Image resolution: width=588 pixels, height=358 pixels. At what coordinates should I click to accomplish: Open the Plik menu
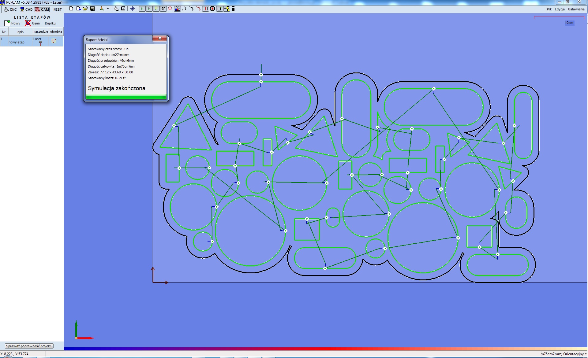click(549, 9)
